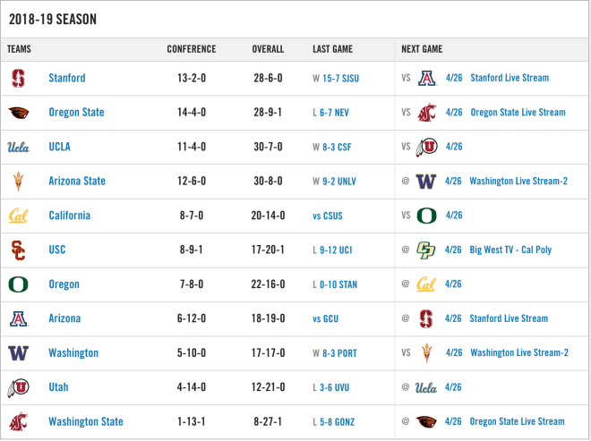
Task: Click Washington State cougar logo in Teams column
Action: (18, 422)
